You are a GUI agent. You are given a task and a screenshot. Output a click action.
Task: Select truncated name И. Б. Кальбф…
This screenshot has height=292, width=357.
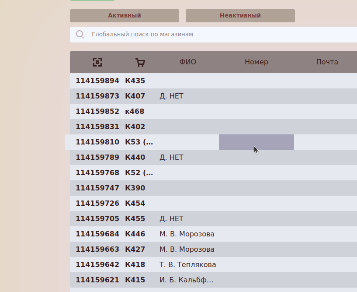(186, 280)
